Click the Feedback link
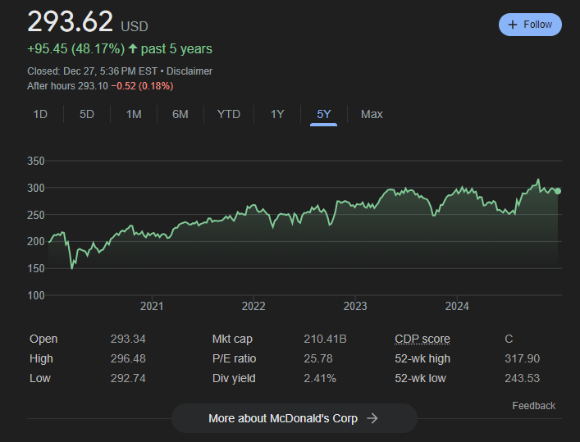The height and width of the screenshot is (442, 580). [x=534, y=406]
